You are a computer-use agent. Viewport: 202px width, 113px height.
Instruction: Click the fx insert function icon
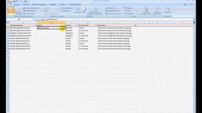pos(44,19)
